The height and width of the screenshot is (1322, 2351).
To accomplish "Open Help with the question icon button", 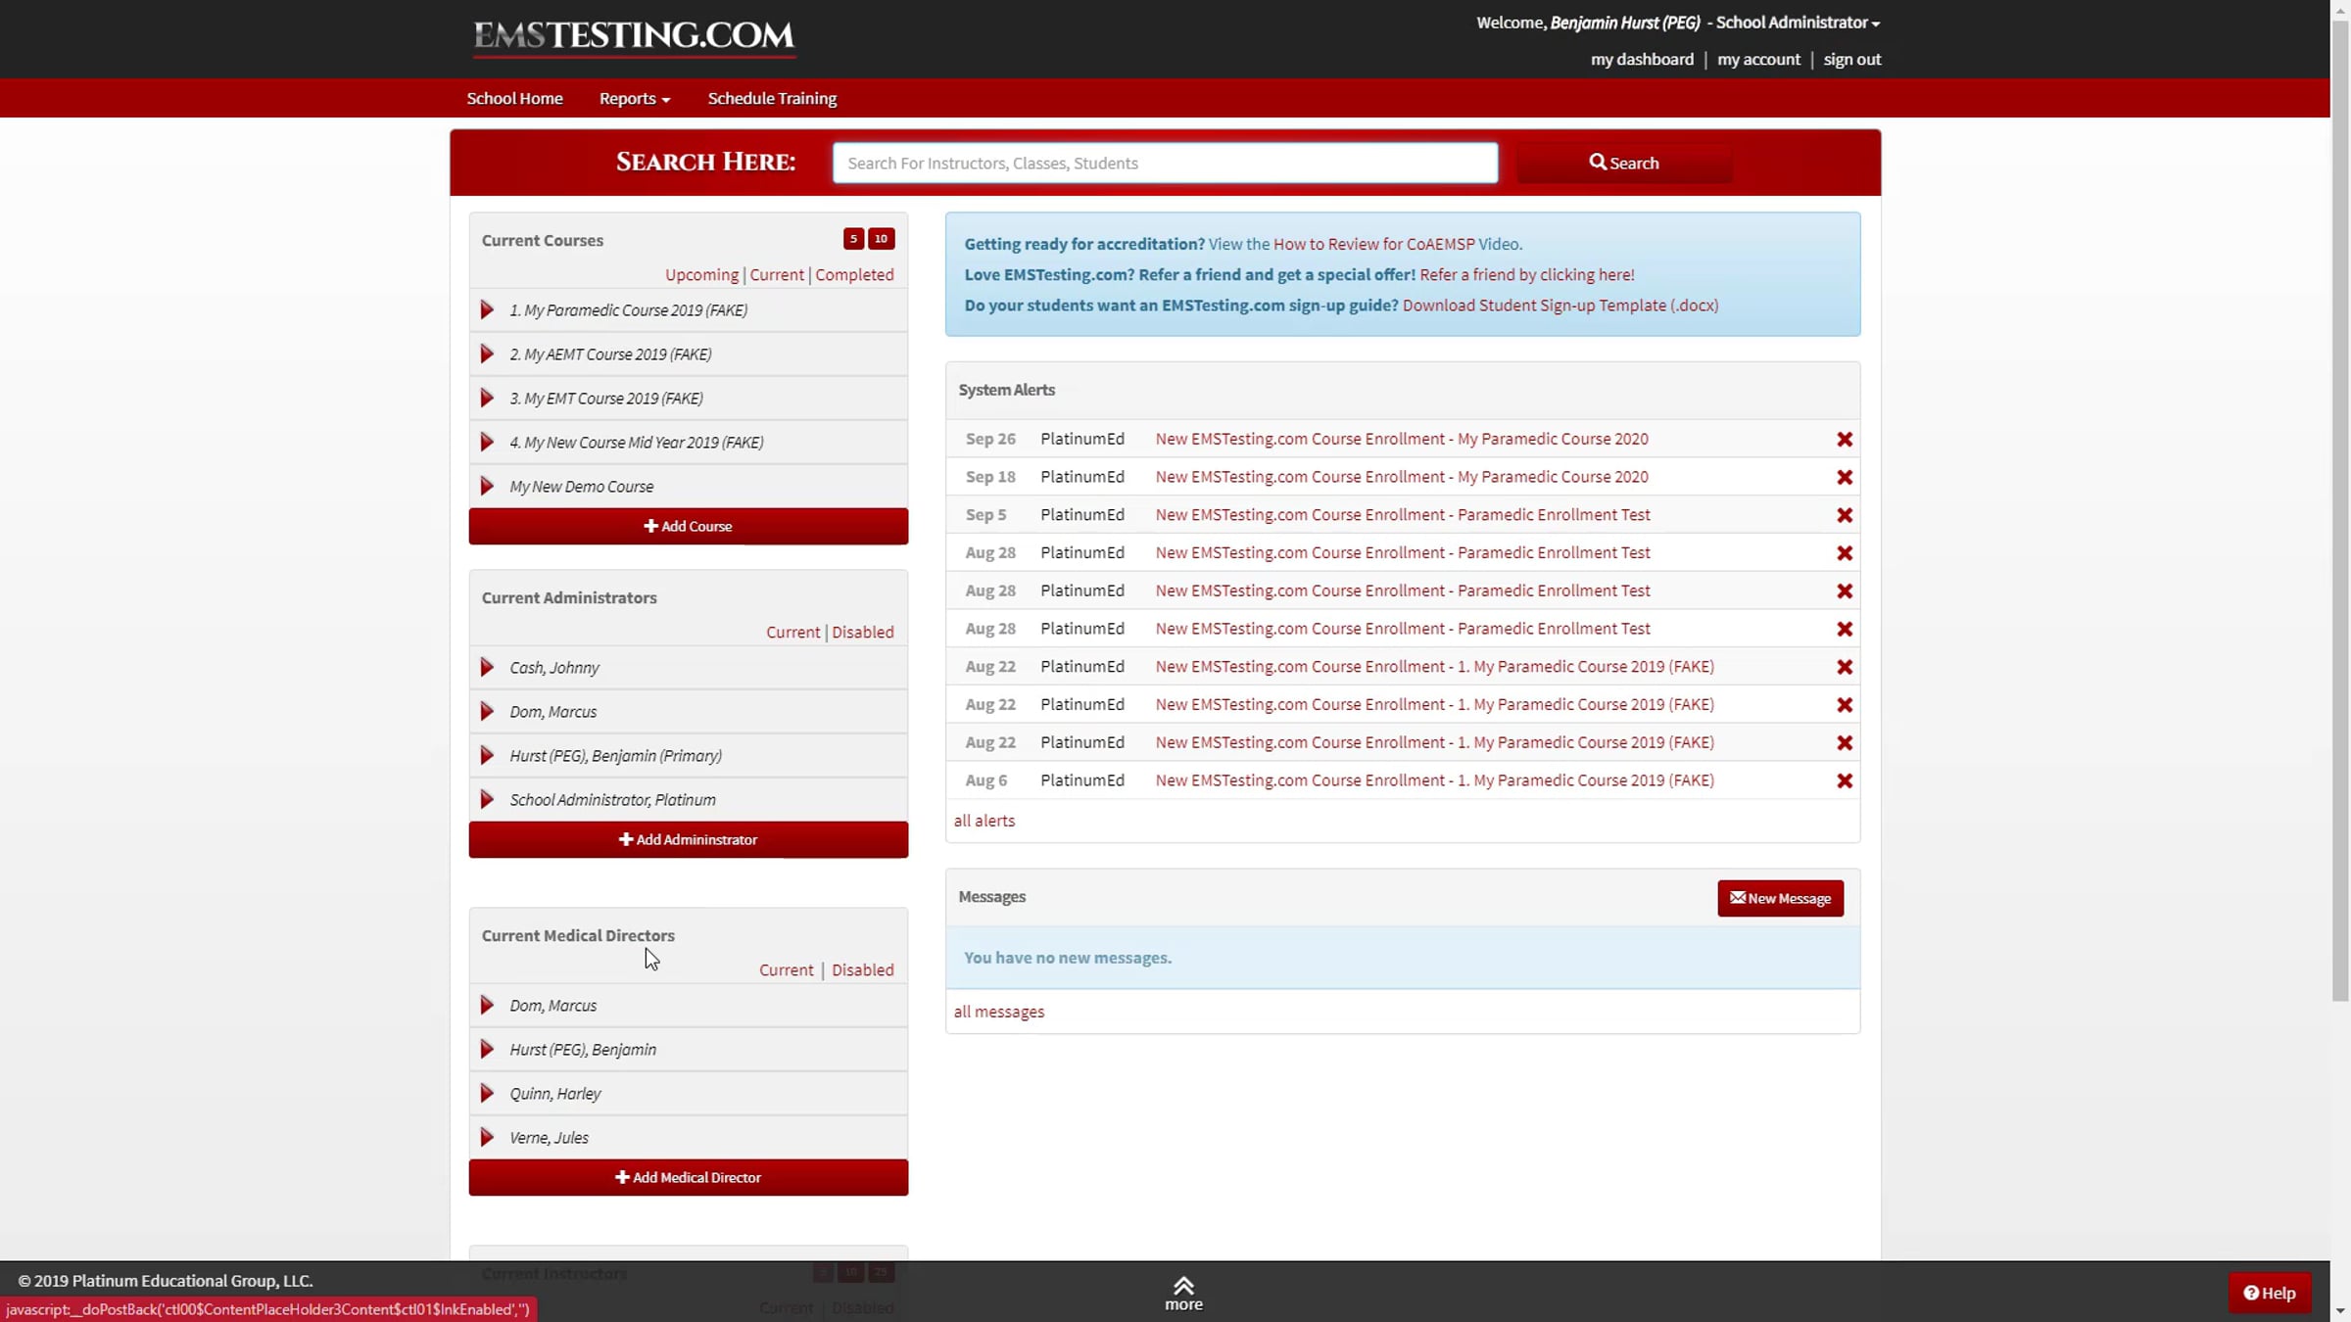I will click(x=2269, y=1293).
